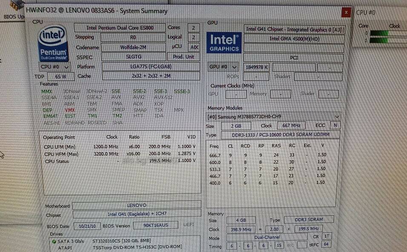The width and height of the screenshot is (407, 252).
Task: Click the memory Clock 398.9 MHz field
Action: pyautogui.click(x=241, y=230)
